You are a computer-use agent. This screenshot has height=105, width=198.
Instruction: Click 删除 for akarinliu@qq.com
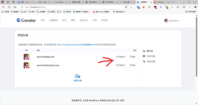point(133,57)
